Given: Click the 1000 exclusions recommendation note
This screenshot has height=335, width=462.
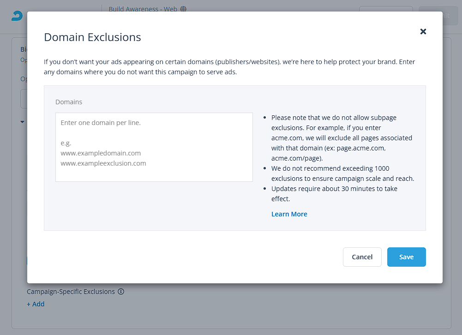Looking at the screenshot, I should (342, 173).
